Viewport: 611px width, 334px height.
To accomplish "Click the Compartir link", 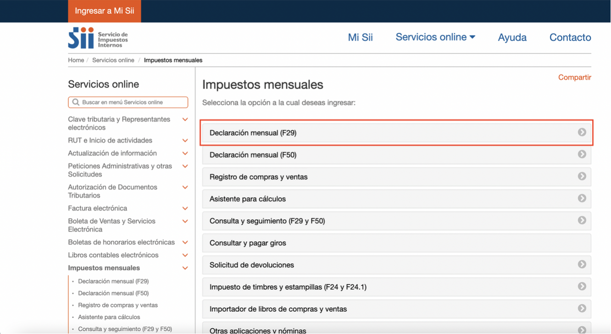I will click(574, 77).
